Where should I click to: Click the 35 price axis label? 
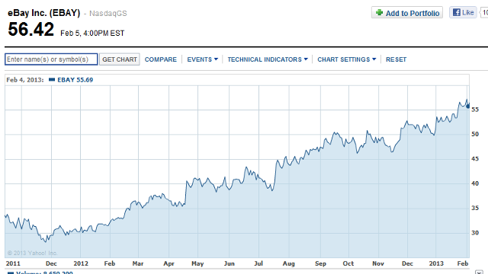tap(475, 208)
